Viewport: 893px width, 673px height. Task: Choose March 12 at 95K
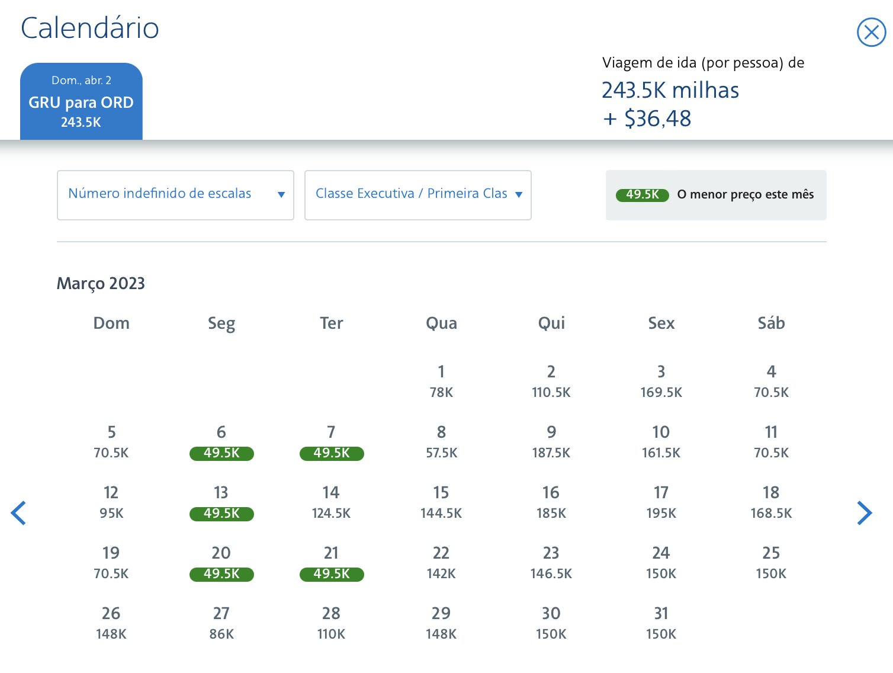111,502
